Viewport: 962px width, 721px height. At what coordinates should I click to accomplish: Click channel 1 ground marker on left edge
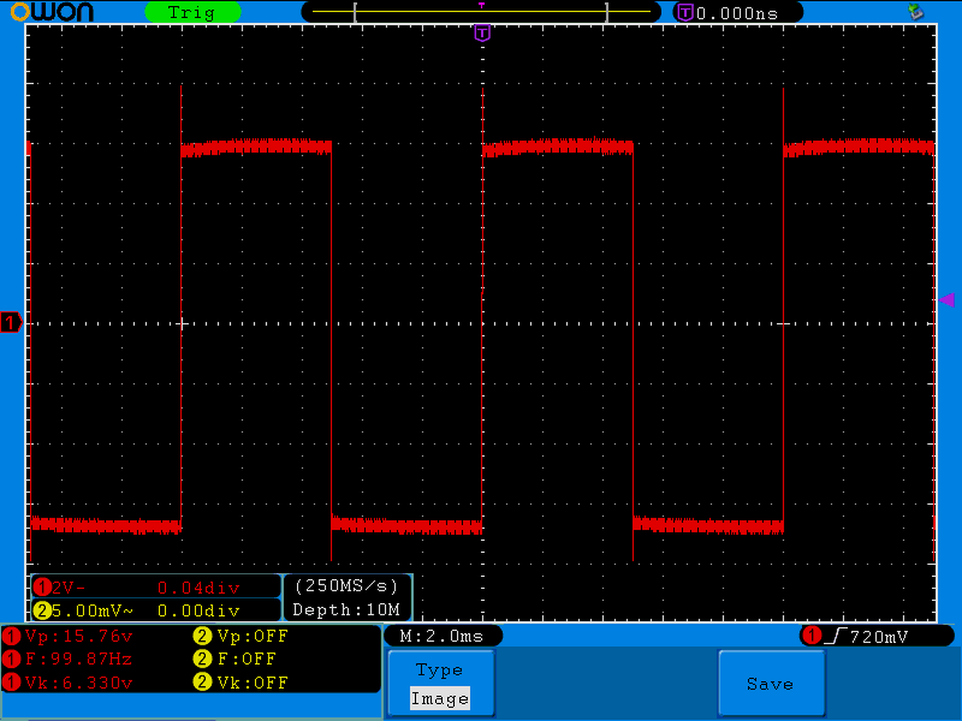(x=11, y=323)
